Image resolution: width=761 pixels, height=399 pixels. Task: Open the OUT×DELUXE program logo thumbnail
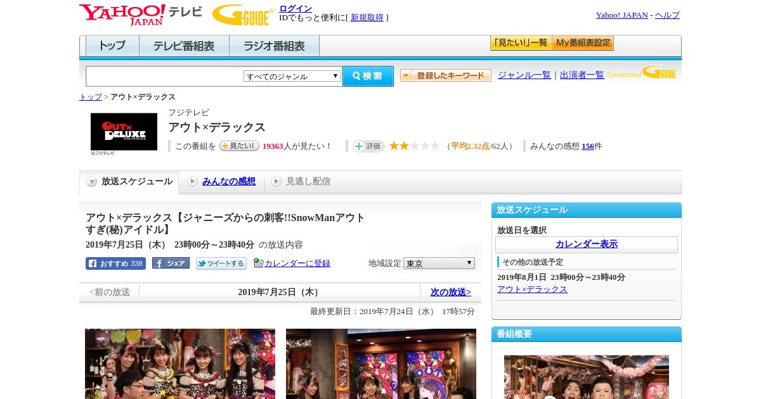(124, 132)
